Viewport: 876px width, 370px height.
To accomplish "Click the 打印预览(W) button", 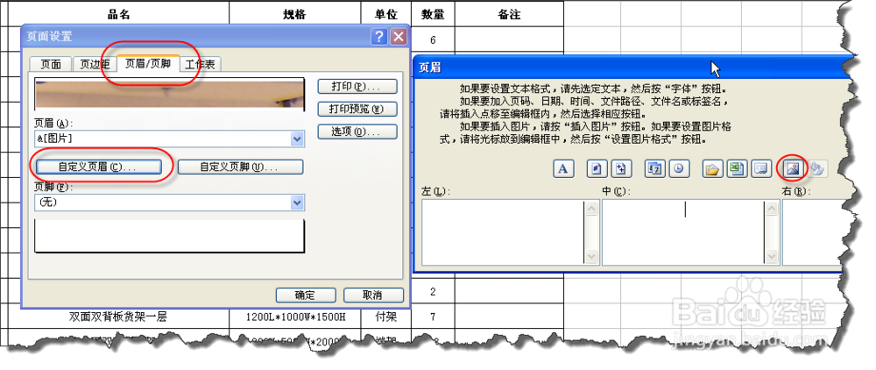I will point(357,109).
